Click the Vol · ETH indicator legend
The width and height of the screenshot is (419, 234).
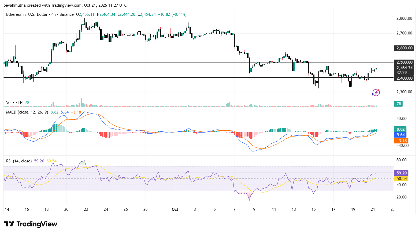click(x=14, y=103)
